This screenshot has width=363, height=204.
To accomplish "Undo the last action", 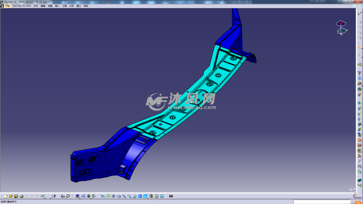I will coord(42,196).
